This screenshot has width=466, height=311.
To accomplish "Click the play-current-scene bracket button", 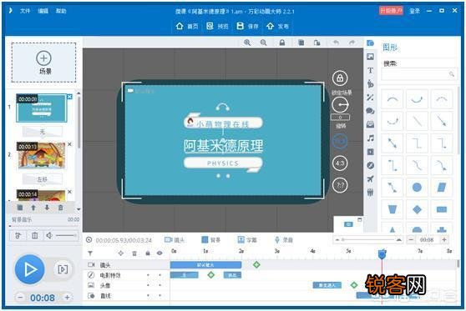I will tap(63, 269).
